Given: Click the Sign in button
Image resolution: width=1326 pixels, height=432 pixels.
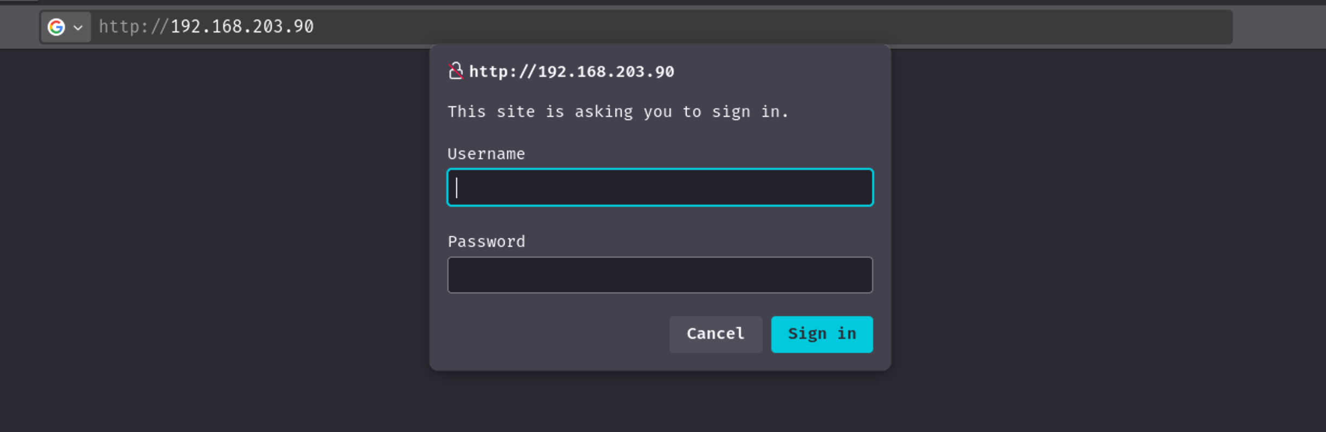Looking at the screenshot, I should click(x=822, y=334).
